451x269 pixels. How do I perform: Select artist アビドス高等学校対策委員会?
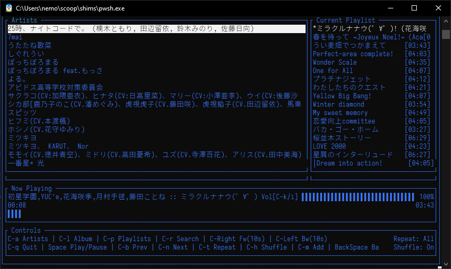click(55, 87)
